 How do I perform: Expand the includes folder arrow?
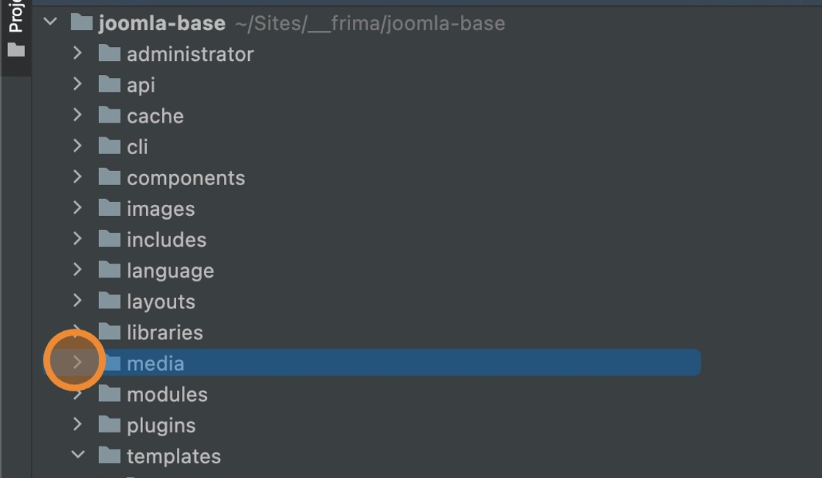[x=77, y=239]
